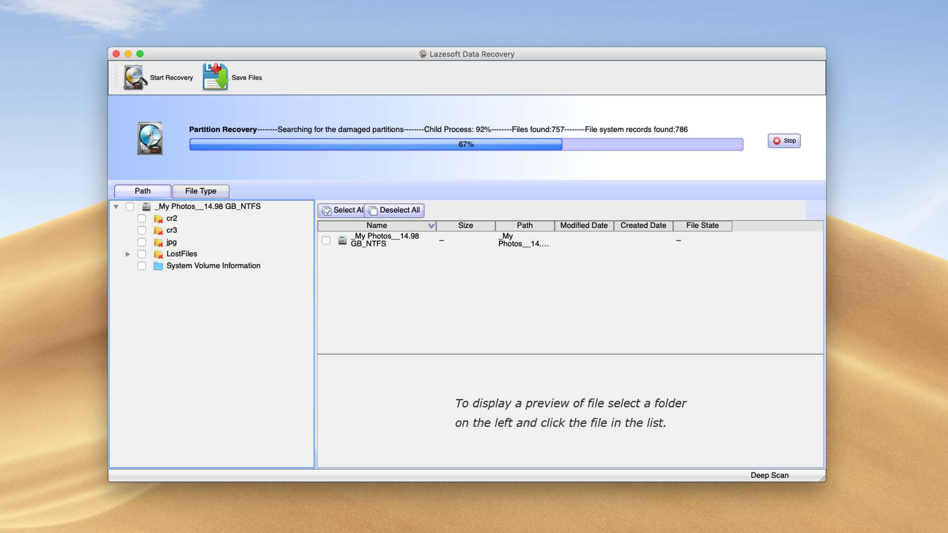Click the _My Photos__14.98 GB_NTFS list entry name

pyautogui.click(x=385, y=240)
